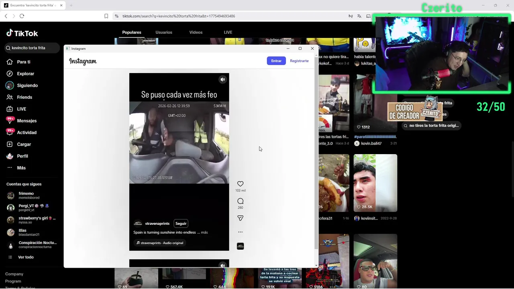Switch to the Usuarios tab

pyautogui.click(x=164, y=33)
